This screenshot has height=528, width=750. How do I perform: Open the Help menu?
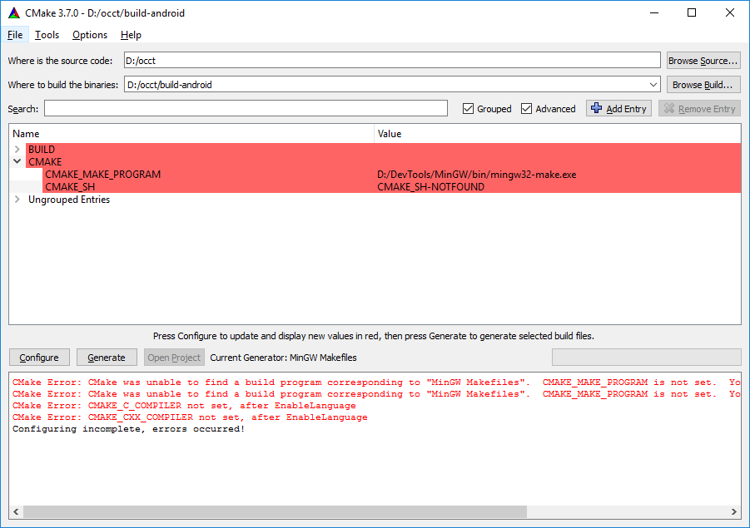131,35
